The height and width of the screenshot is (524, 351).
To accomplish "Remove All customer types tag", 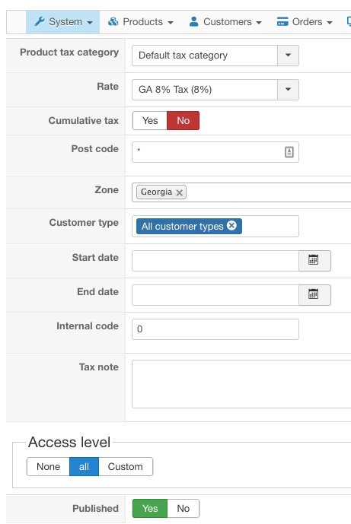I will click(231, 226).
